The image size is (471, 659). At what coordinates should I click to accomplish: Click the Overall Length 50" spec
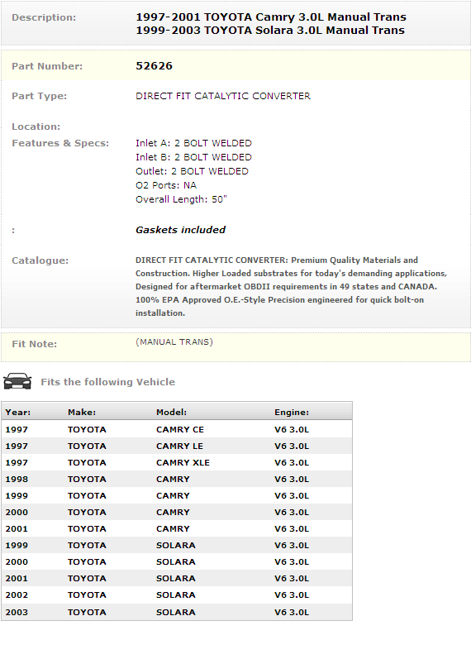pyautogui.click(x=181, y=199)
